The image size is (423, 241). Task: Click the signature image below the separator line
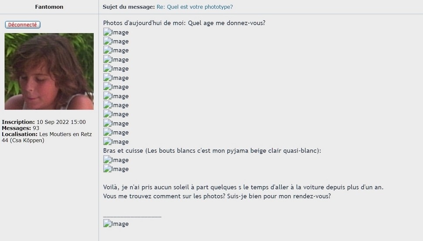click(x=116, y=224)
